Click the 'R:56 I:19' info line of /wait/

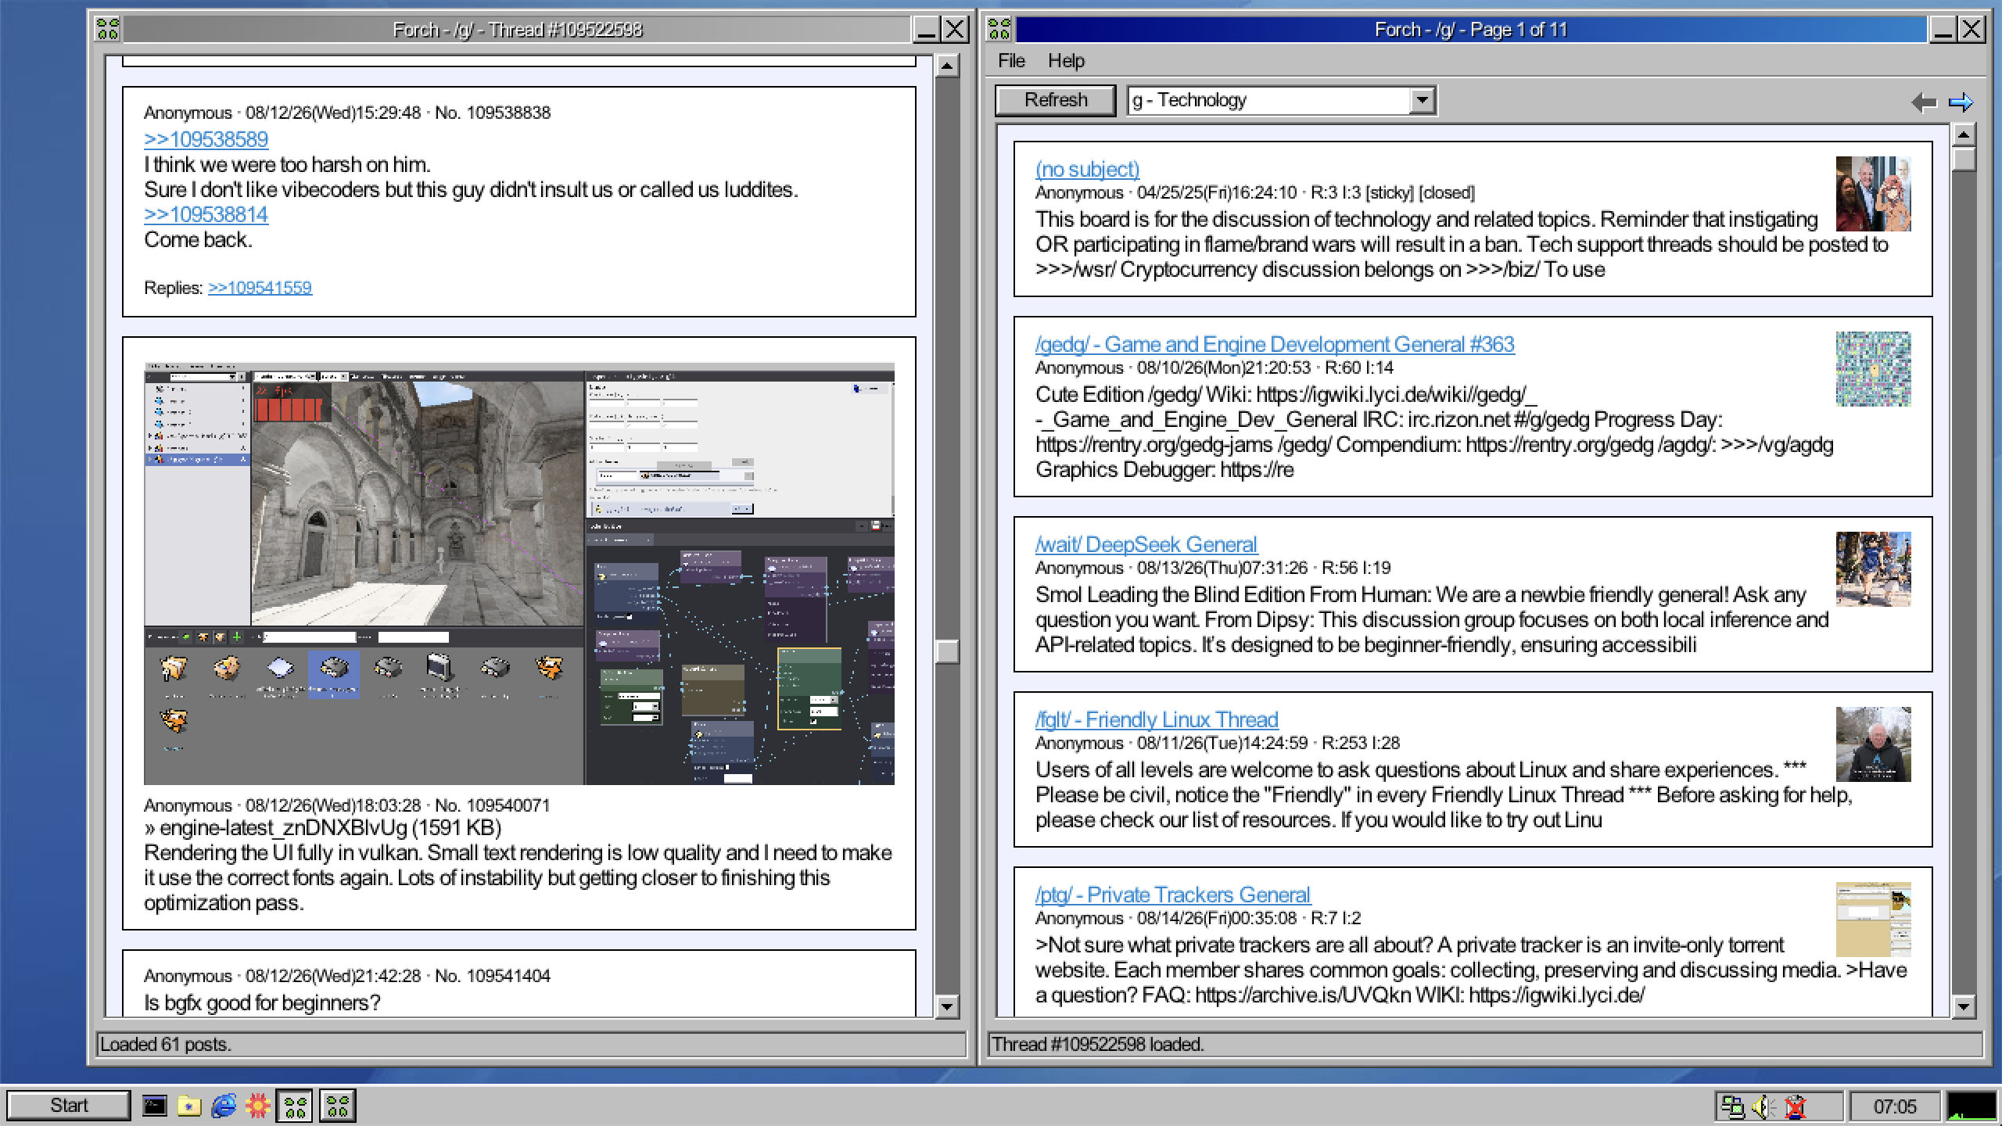pos(1356,568)
